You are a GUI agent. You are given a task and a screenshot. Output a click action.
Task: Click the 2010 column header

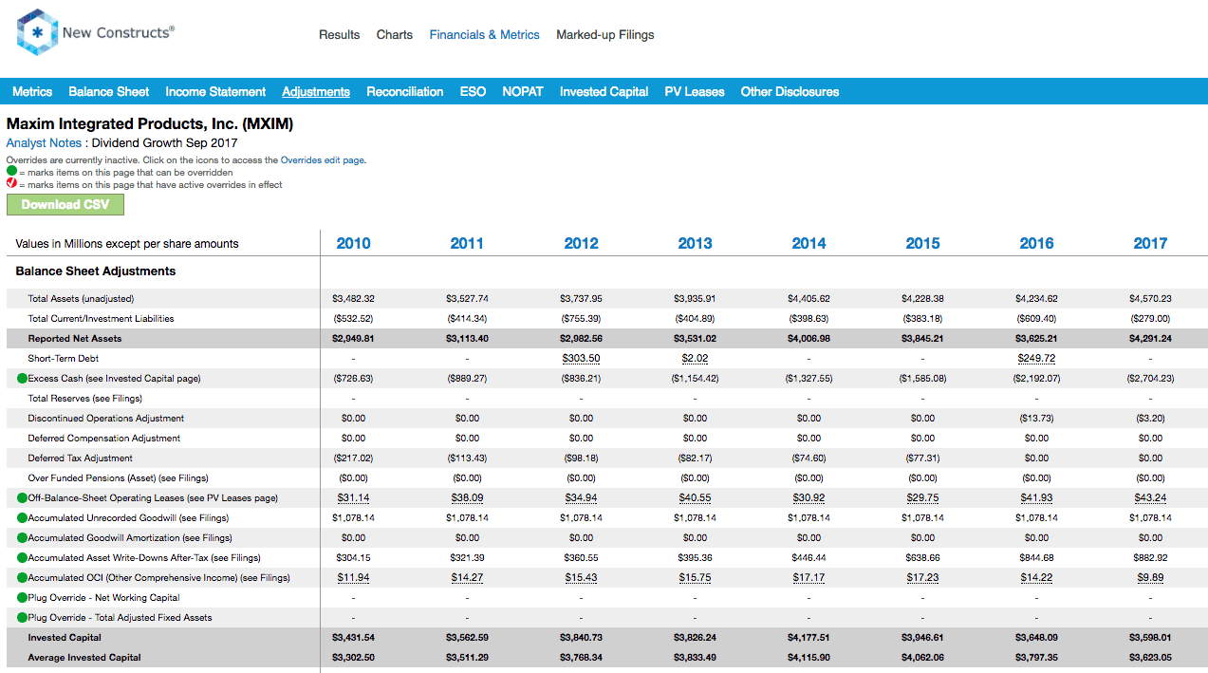353,244
